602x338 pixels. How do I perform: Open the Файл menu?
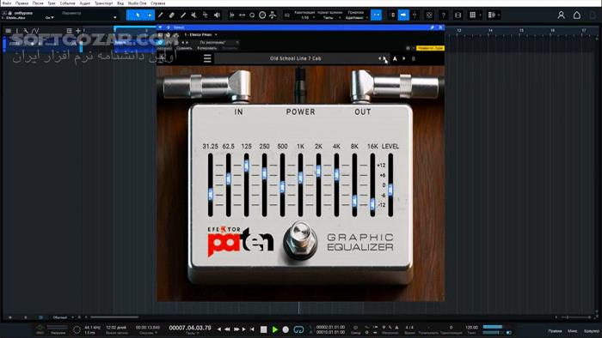pos(7,3)
